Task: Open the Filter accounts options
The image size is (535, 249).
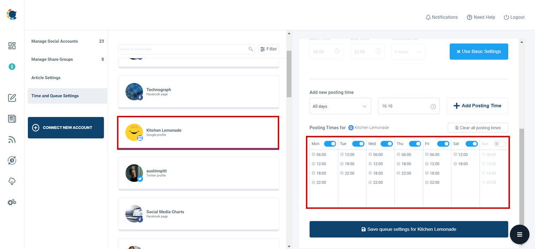Action: tap(269, 49)
